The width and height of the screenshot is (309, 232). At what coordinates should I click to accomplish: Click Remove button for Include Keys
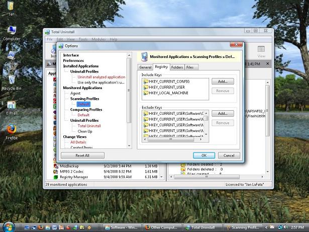point(223,91)
